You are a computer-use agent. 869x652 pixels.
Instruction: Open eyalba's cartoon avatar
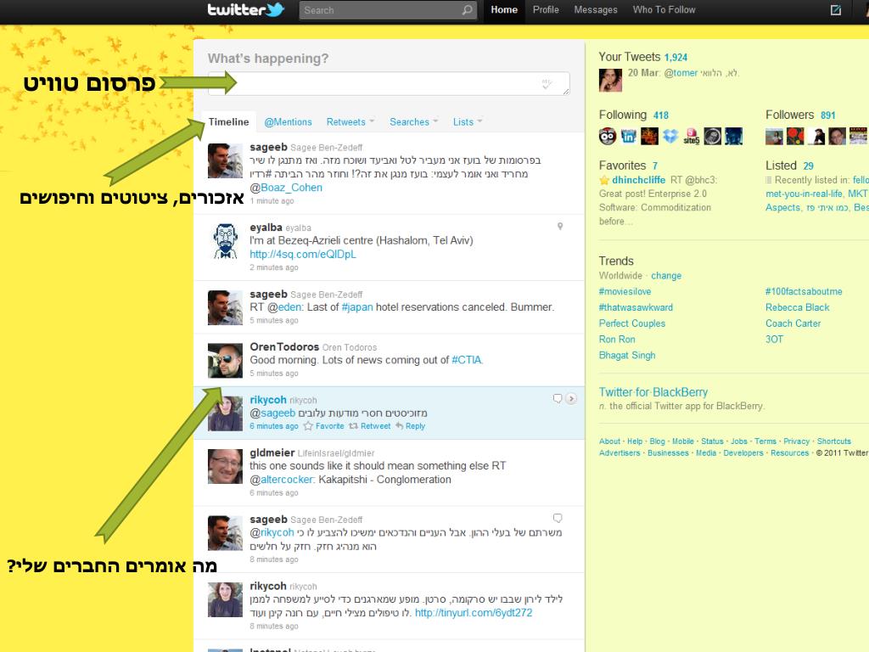point(225,241)
